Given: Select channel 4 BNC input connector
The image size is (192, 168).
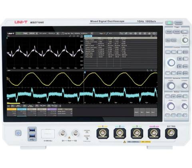Looking at the screenshot, I should pyautogui.click(x=154, y=133).
